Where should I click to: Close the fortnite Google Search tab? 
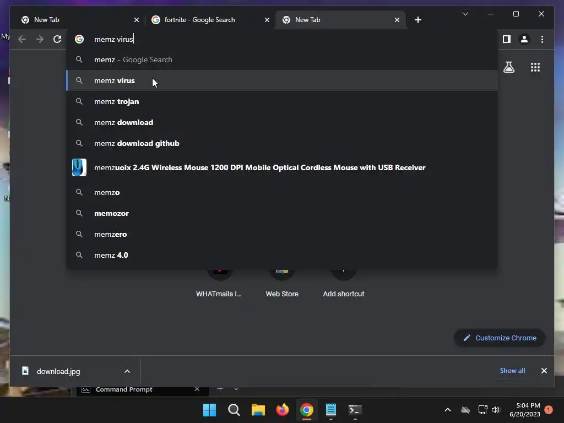coord(267,20)
